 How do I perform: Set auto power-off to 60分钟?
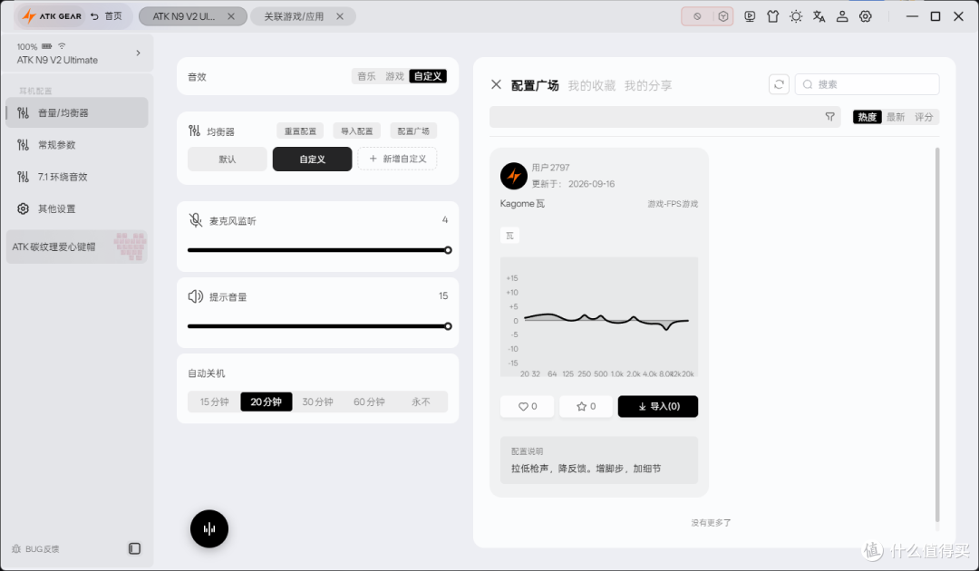point(369,402)
